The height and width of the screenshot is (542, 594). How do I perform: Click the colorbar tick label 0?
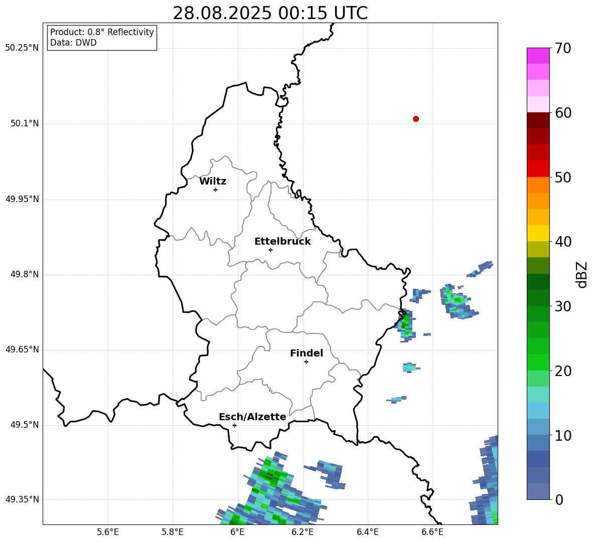click(x=559, y=500)
